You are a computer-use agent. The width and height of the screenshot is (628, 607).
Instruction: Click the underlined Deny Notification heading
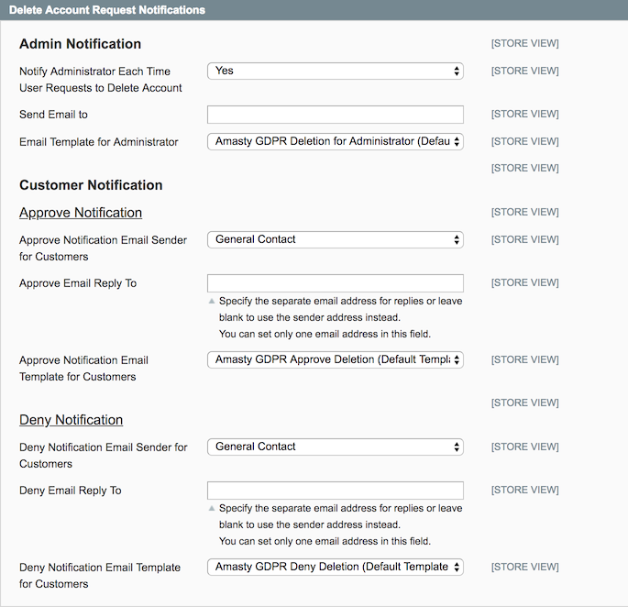coord(71,420)
